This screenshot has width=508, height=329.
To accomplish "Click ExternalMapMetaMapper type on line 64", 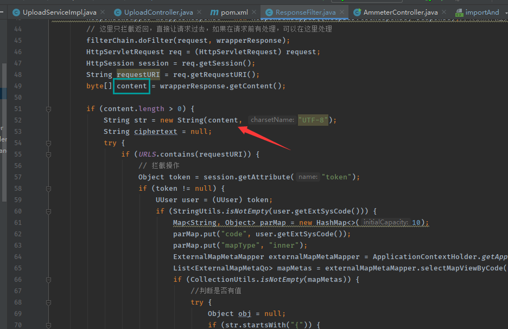I will (x=218, y=257).
